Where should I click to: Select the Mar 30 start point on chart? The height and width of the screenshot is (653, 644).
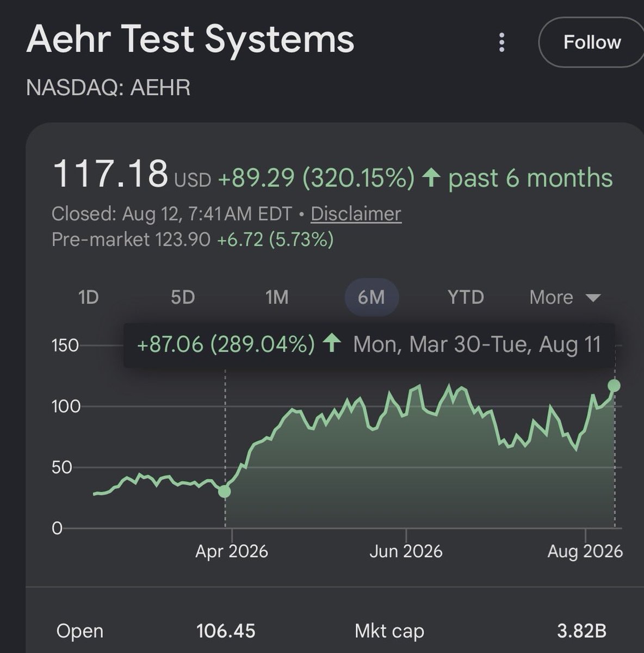pos(224,491)
